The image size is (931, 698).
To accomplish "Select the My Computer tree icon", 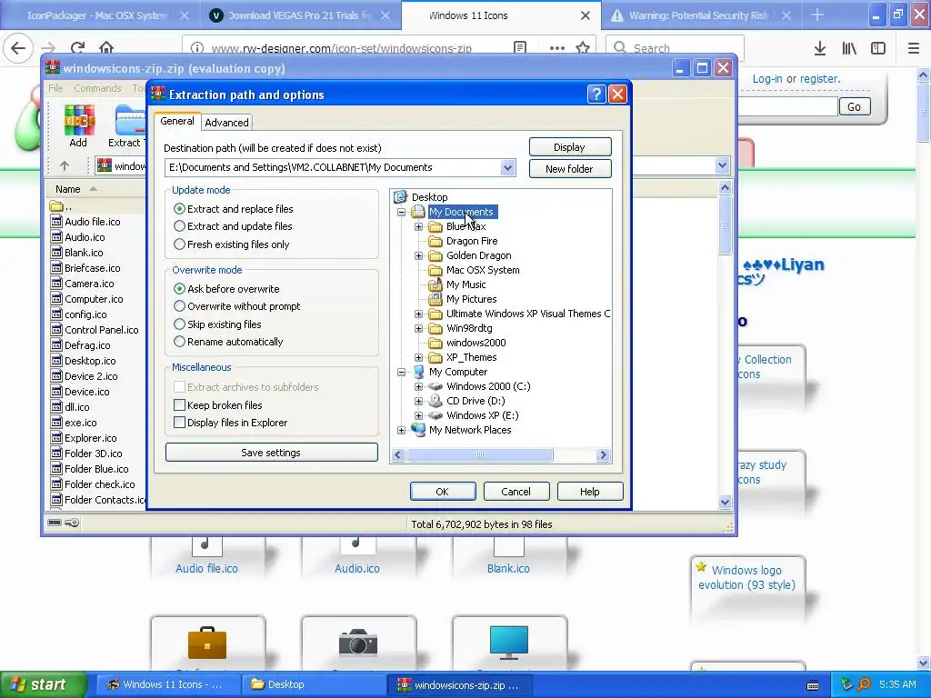I will [x=418, y=372].
